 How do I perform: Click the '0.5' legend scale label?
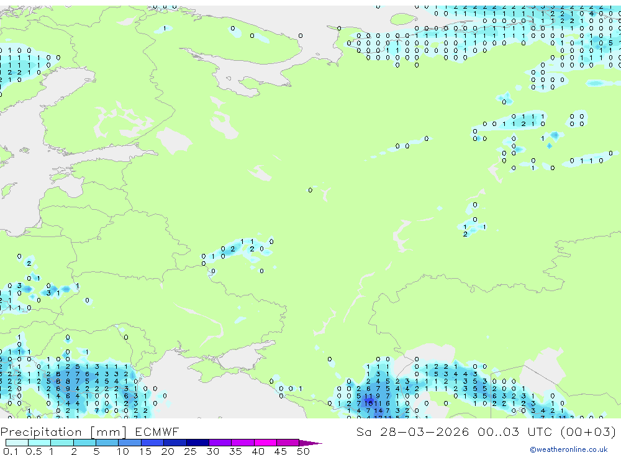click(34, 451)
